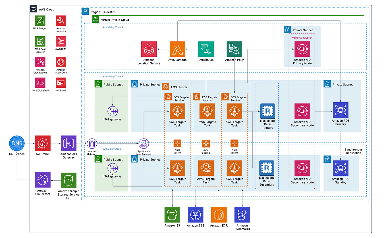Click the ElastiCache Redis Primary icon
Viewport: 386px width, 238px height.
[x=267, y=111]
